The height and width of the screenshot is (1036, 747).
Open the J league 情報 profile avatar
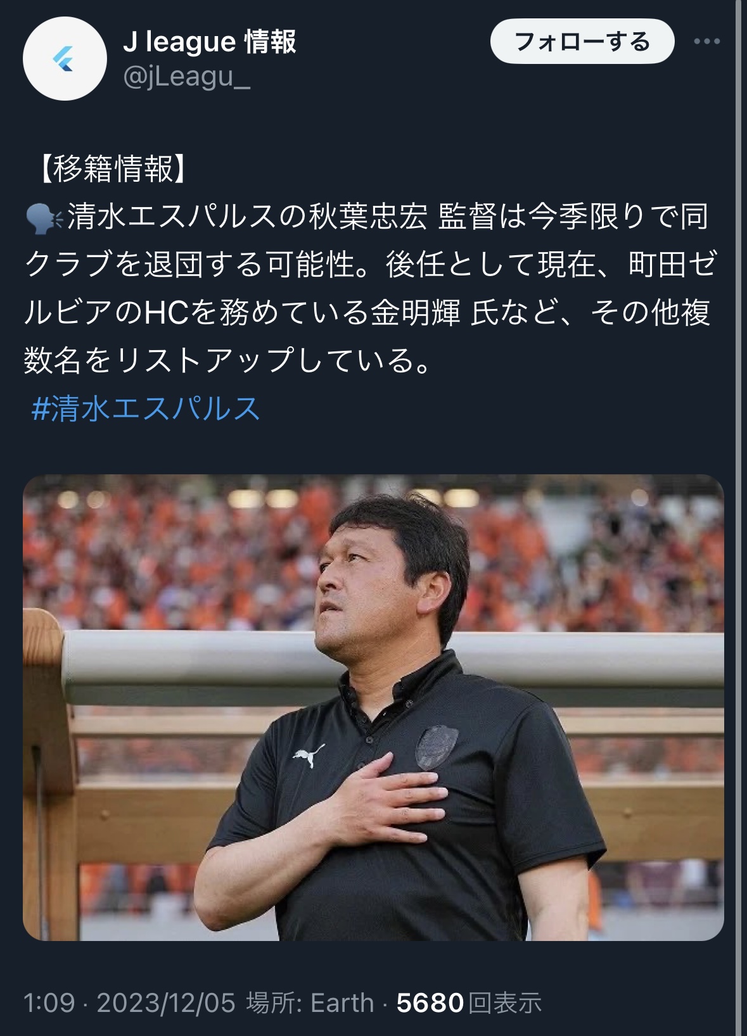click(x=65, y=59)
